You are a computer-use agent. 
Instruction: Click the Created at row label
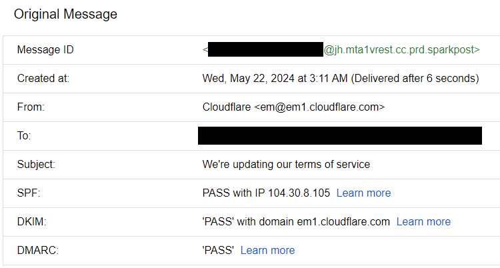tap(43, 79)
